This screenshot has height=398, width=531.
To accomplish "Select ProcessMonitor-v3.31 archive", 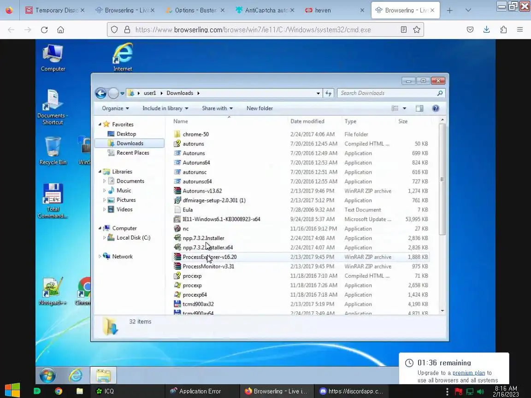I will [208, 266].
